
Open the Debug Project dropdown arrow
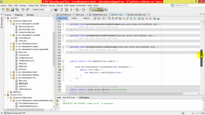click(80, 10)
